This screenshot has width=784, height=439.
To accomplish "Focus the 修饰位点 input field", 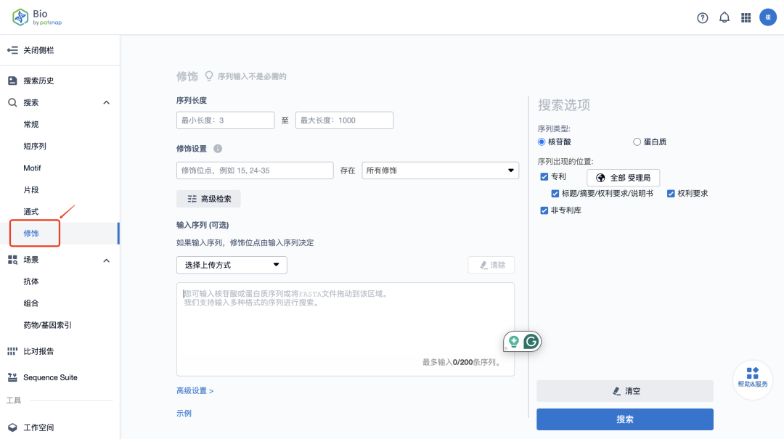I will (255, 171).
